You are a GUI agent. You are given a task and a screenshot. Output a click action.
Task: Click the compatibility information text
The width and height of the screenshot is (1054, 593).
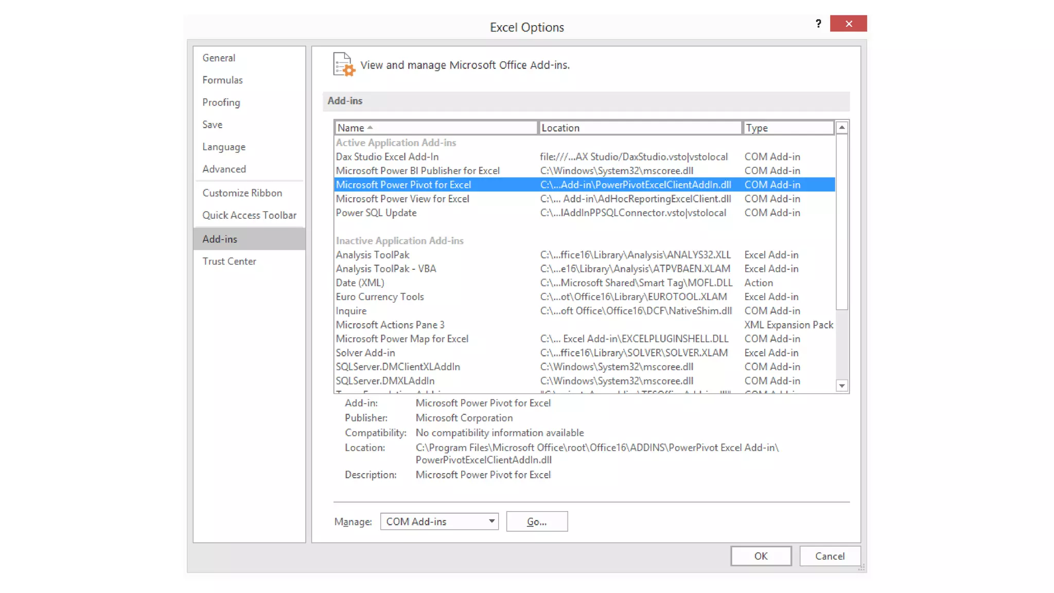pyautogui.click(x=500, y=433)
